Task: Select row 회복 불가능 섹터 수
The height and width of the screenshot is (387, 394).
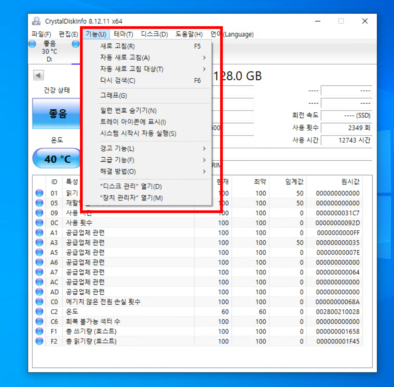Action: 197,321
